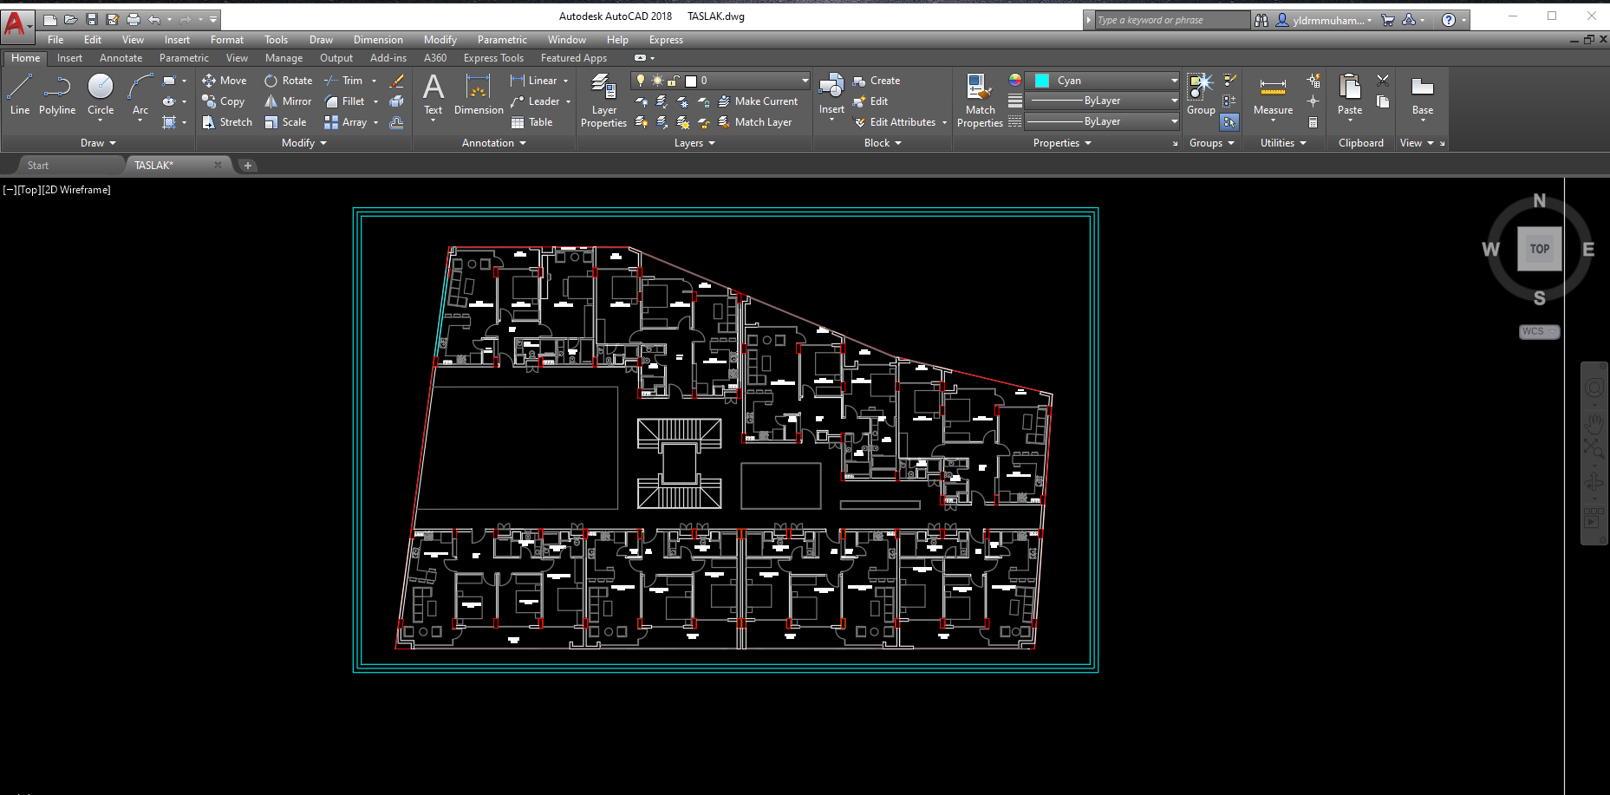This screenshot has height=795, width=1610.
Task: Expand the Annotation panel
Action: (x=494, y=143)
